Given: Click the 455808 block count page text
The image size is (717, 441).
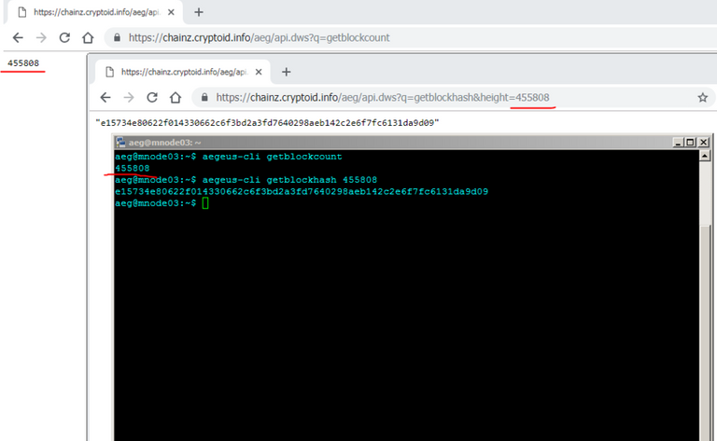Looking at the screenshot, I should coord(23,63).
